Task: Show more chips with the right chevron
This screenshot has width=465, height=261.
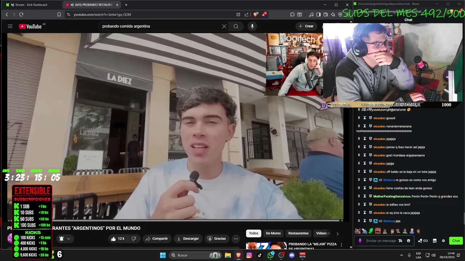Action: click(x=337, y=234)
